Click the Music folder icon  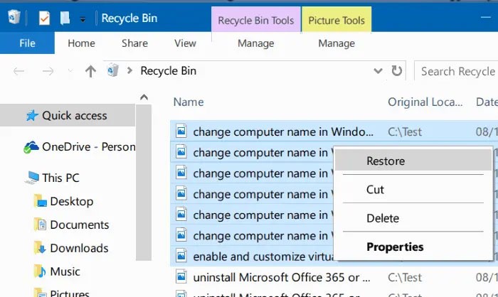pos(41,272)
